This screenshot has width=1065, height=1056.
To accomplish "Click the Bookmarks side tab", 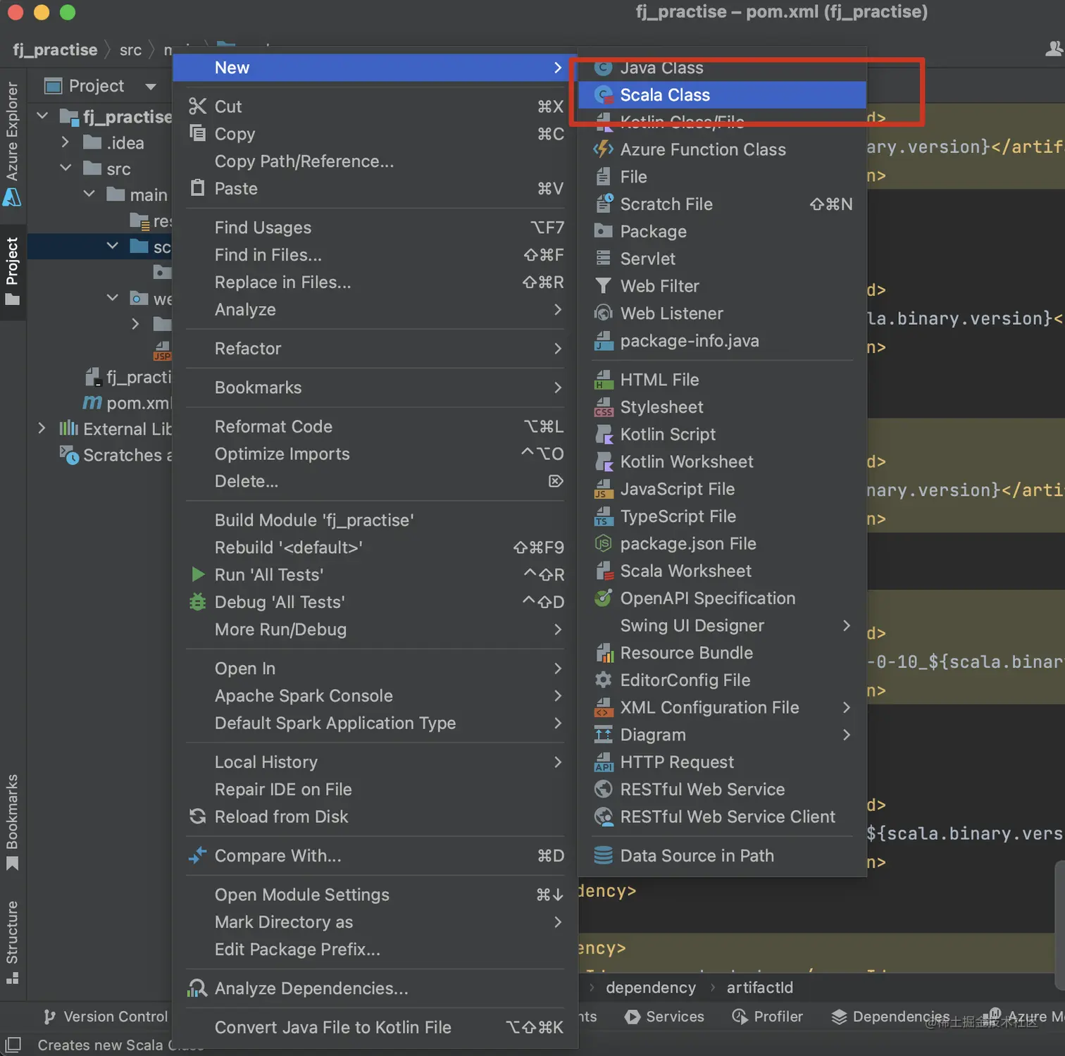I will (x=12, y=822).
